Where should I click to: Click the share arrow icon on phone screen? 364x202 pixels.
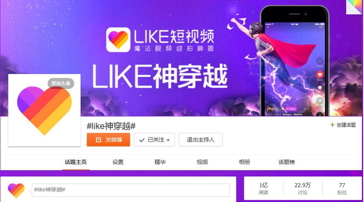[320, 101]
